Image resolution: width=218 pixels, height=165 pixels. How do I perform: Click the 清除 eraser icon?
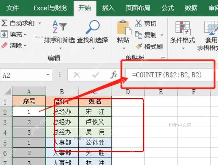pyautogui.click(x=4, y=45)
